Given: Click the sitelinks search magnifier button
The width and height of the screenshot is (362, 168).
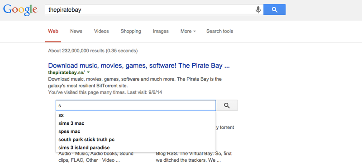Looking at the screenshot, I should click(x=227, y=105).
